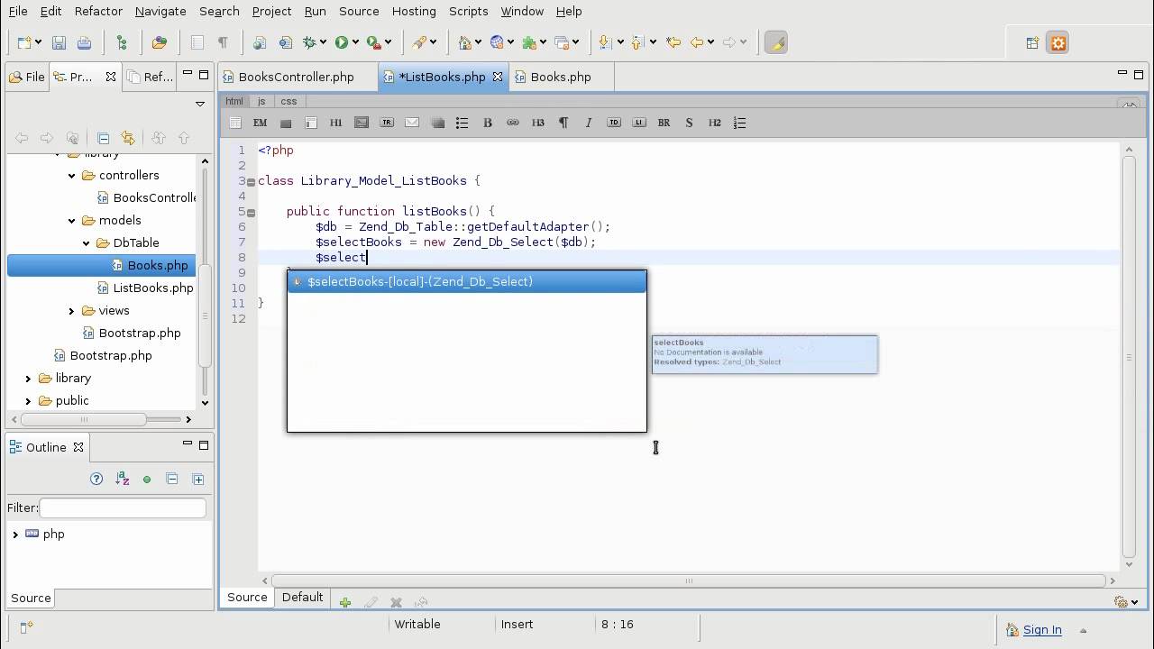Click project explorer horizontal scrollbar
Image resolution: width=1154 pixels, height=649 pixels.
tap(85, 419)
